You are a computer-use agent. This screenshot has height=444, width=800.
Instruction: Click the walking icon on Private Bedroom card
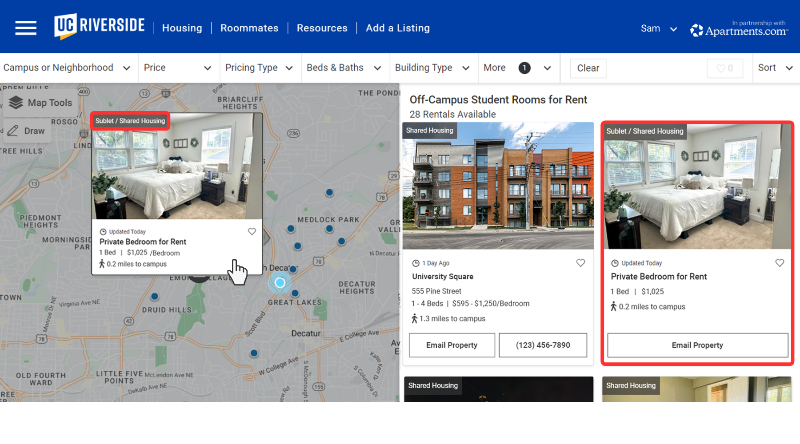(613, 306)
